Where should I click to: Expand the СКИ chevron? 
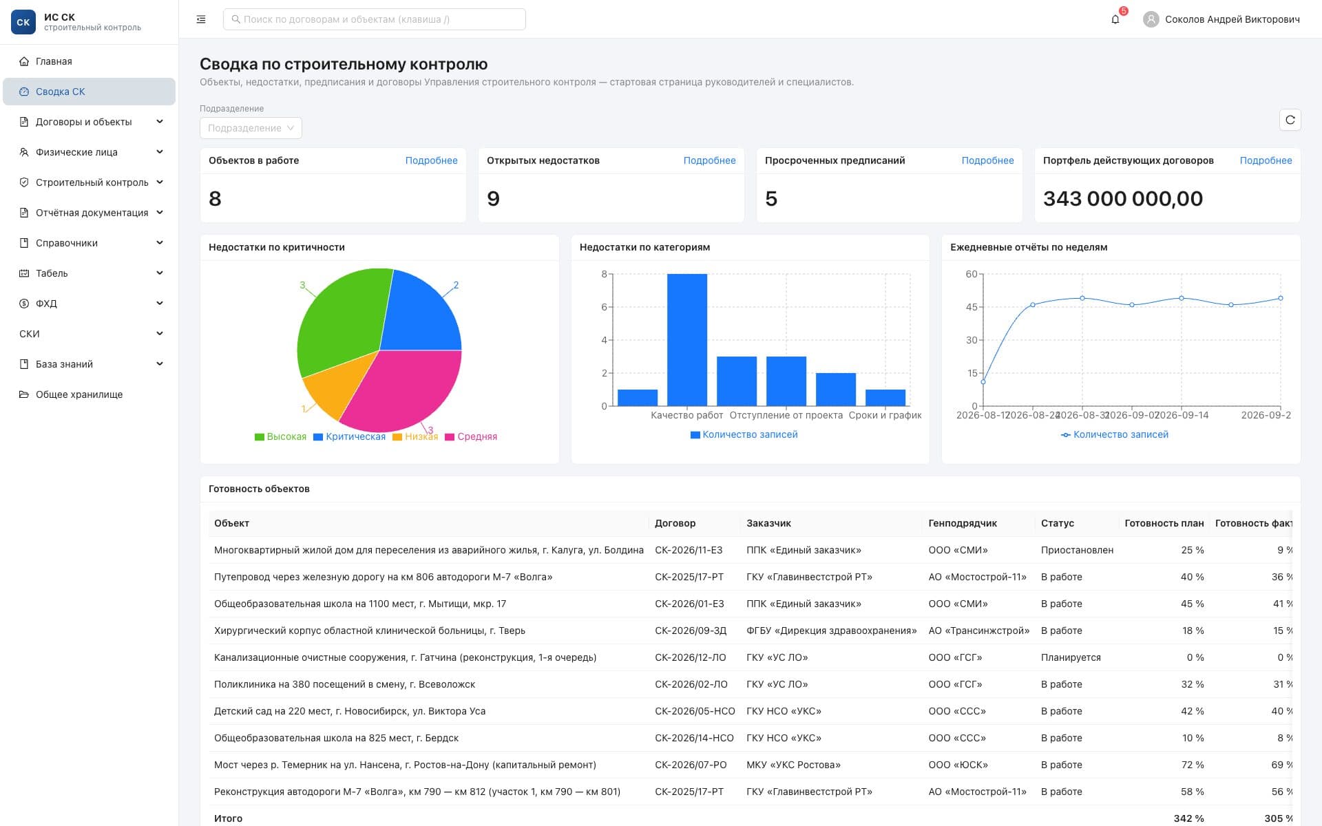(160, 334)
